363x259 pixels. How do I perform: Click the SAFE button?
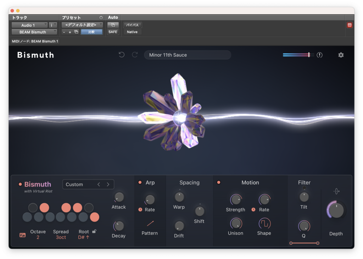pyautogui.click(x=113, y=32)
